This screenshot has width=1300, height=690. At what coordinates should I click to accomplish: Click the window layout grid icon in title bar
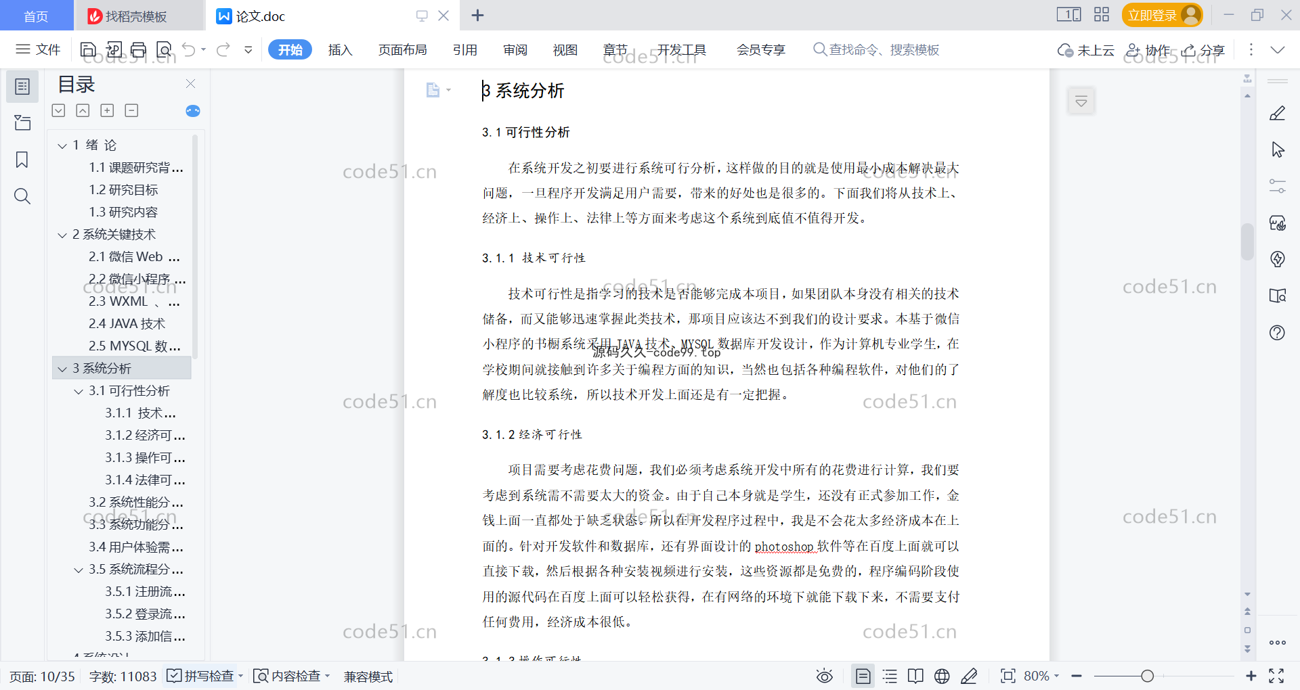[1102, 15]
